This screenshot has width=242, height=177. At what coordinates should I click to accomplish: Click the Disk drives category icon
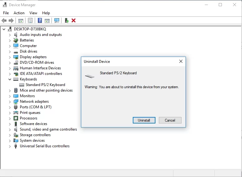(x=16, y=52)
